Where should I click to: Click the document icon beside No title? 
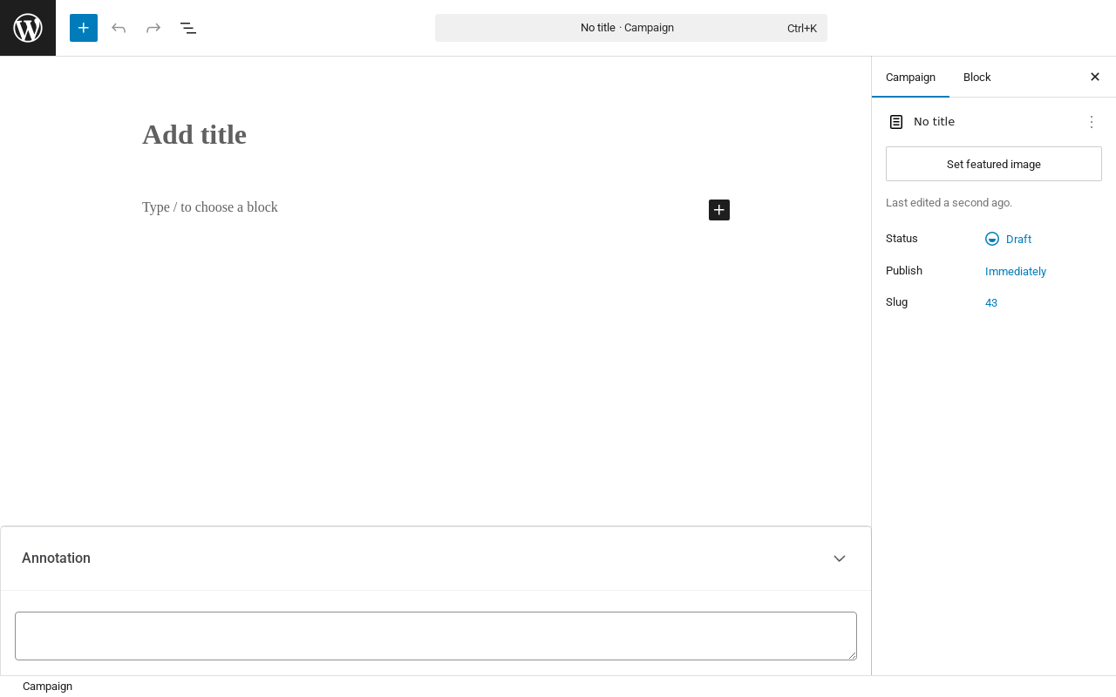click(896, 122)
